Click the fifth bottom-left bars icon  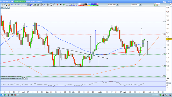pos(15,95)
